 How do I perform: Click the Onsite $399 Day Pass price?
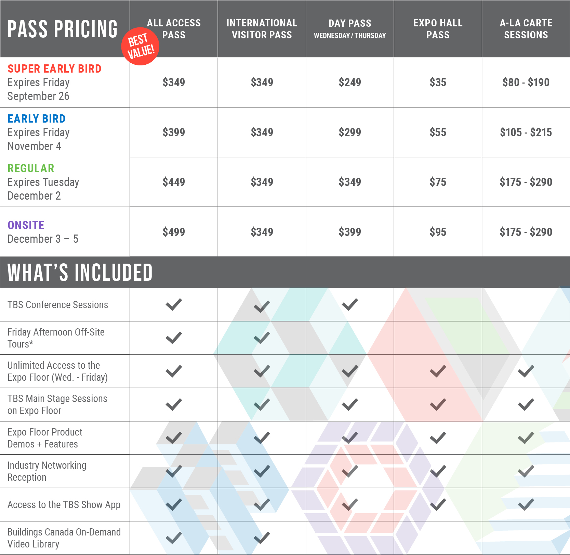click(350, 232)
